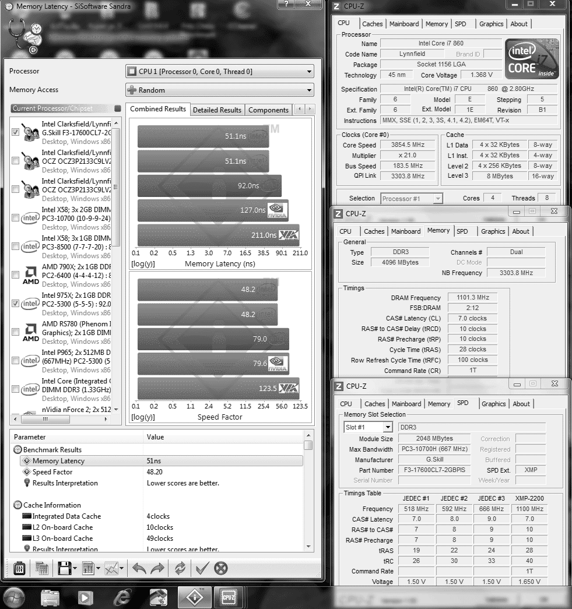Viewport: 572px width, 609px height.
Task: Open the media player taskbar icon
Action: pyautogui.click(x=86, y=598)
